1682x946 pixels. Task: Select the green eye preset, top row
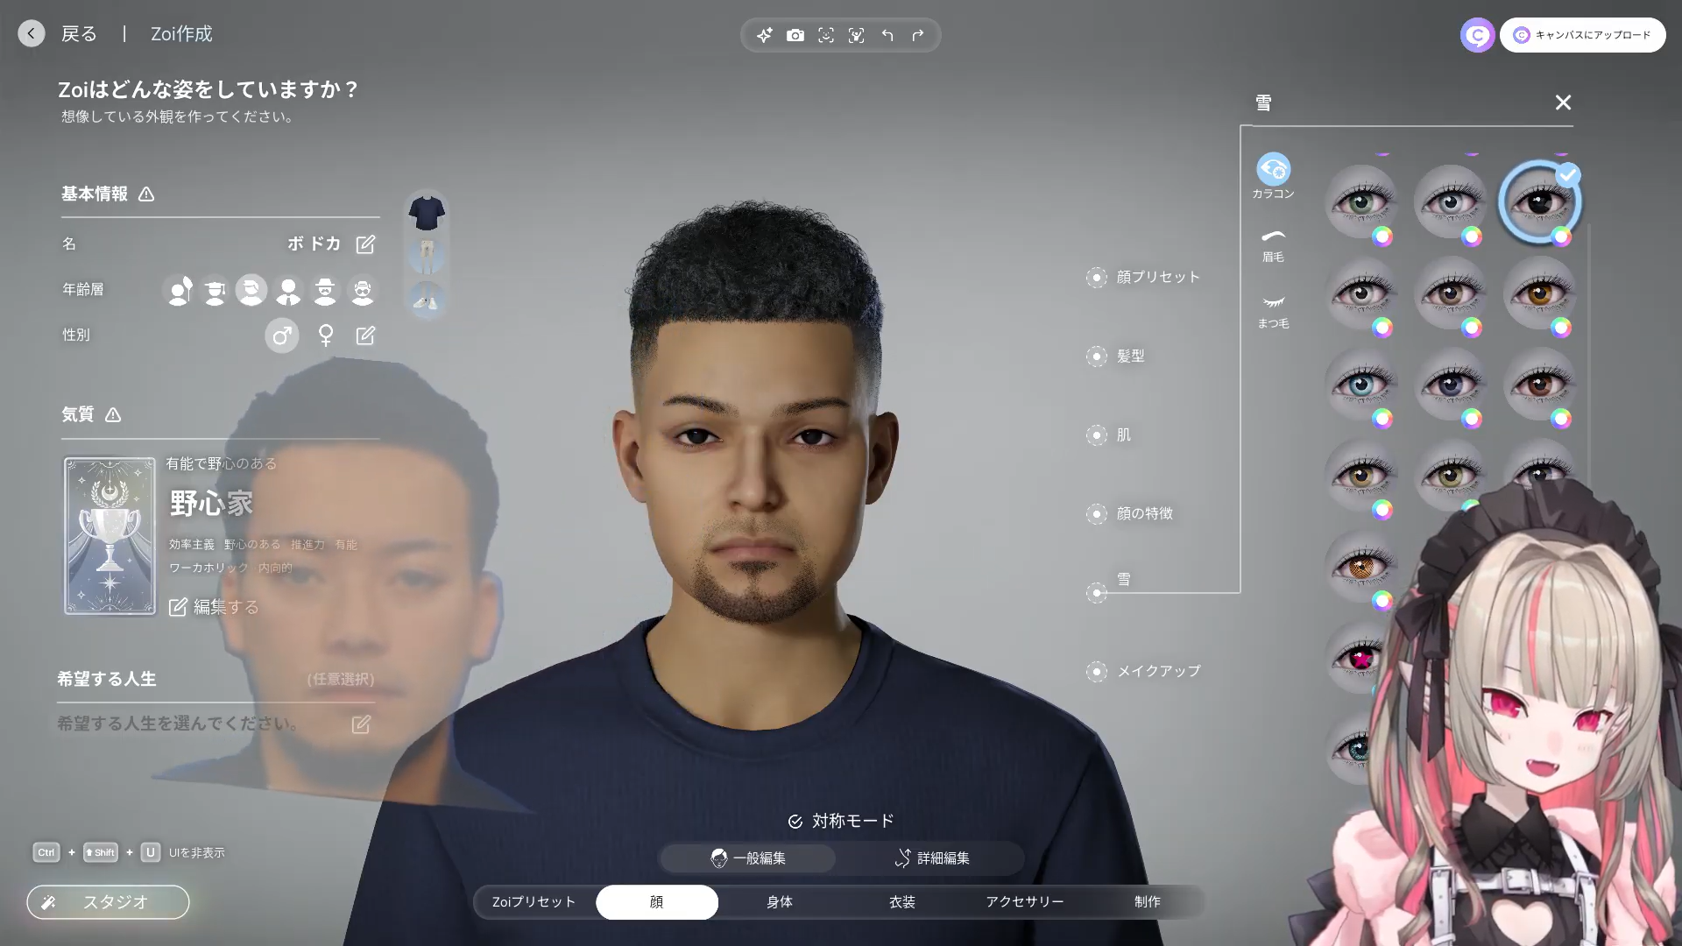pos(1360,201)
